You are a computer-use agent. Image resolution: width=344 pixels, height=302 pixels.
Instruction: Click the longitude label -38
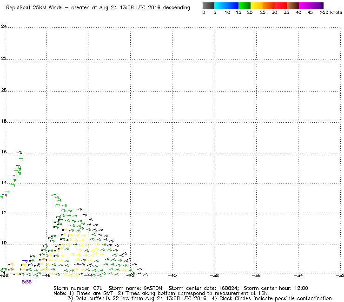point(214,275)
